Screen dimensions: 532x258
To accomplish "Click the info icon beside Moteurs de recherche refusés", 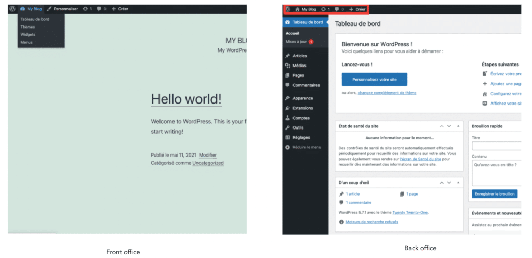I will [341, 222].
